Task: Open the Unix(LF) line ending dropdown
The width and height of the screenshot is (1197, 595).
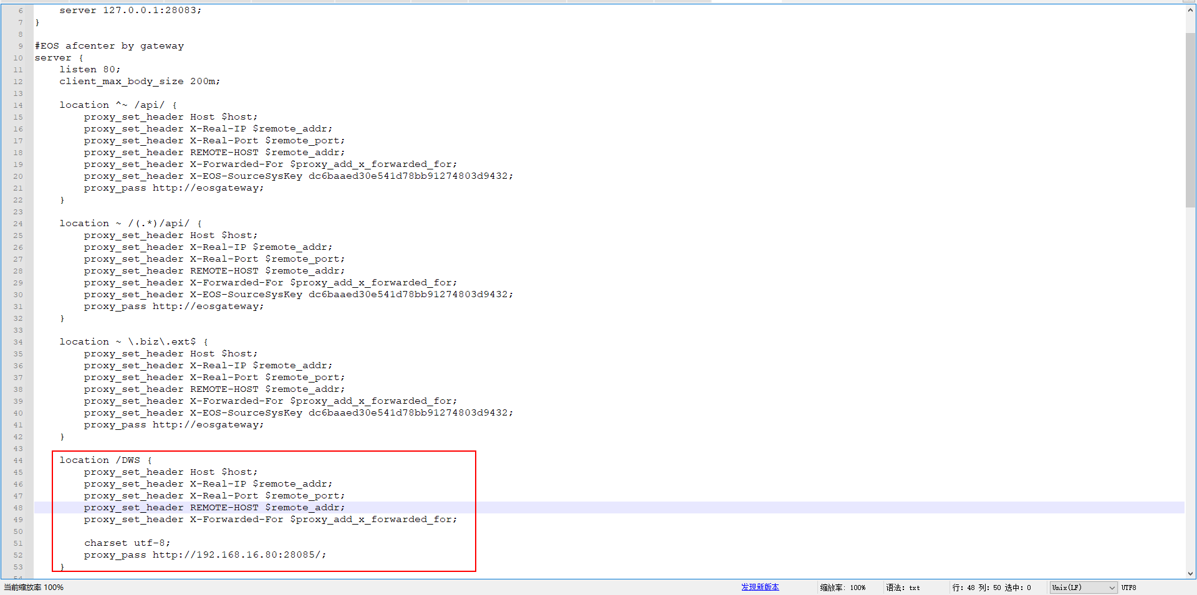Action: tap(1083, 588)
